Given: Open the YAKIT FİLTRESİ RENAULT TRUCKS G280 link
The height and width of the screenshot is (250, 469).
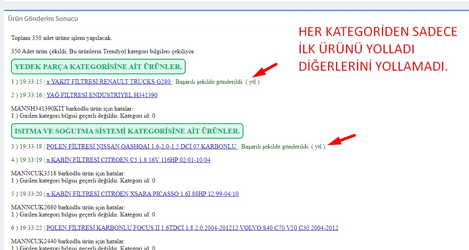Looking at the screenshot, I should (109, 82).
